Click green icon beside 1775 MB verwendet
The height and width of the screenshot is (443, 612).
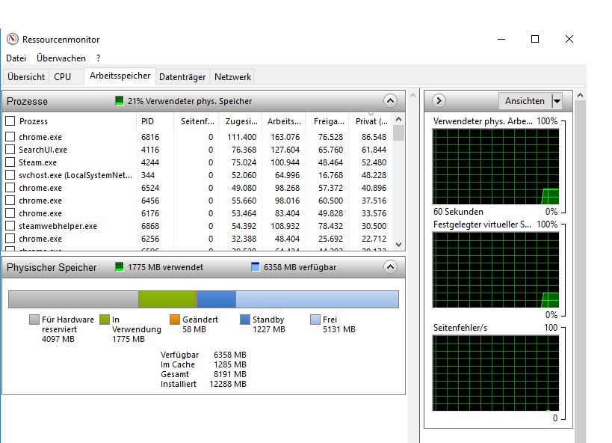tap(119, 267)
